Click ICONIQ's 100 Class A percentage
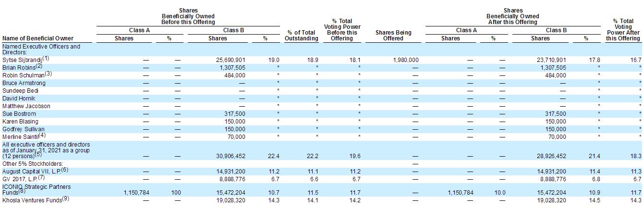644x210 pixels. click(x=176, y=192)
